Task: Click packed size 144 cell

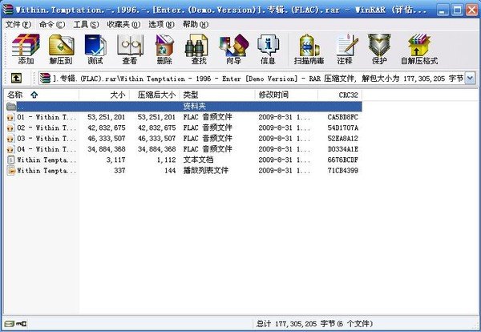Action: coord(170,171)
